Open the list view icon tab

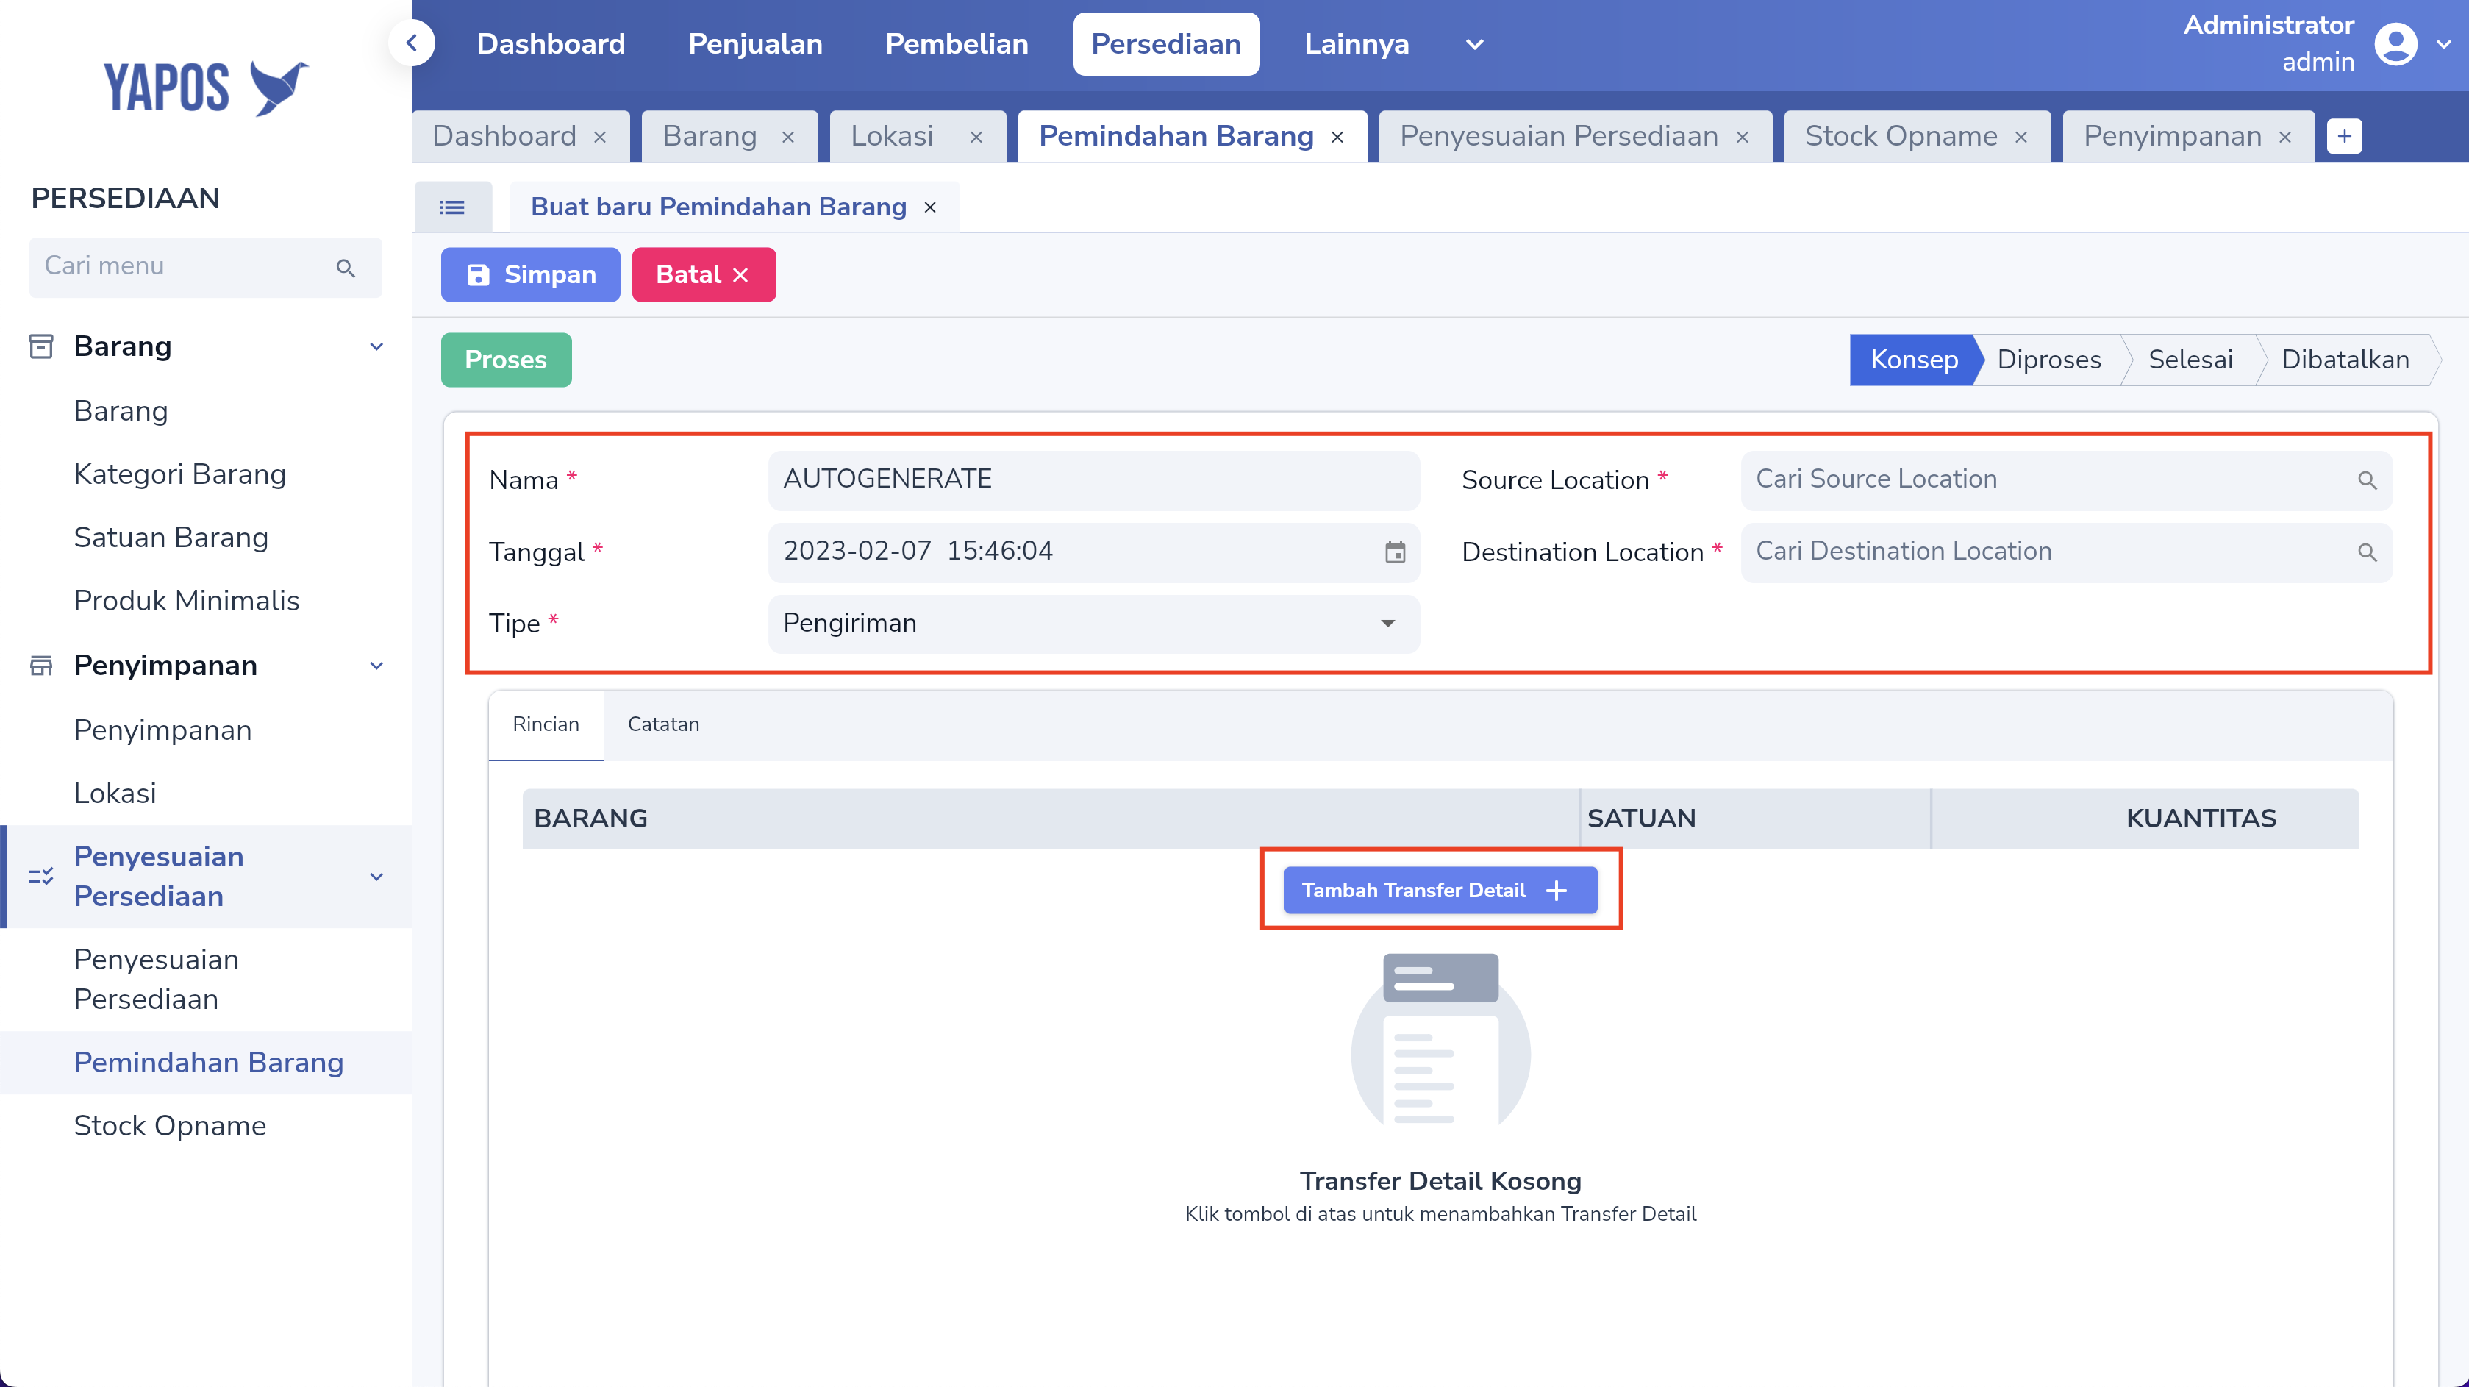pyautogui.click(x=452, y=207)
